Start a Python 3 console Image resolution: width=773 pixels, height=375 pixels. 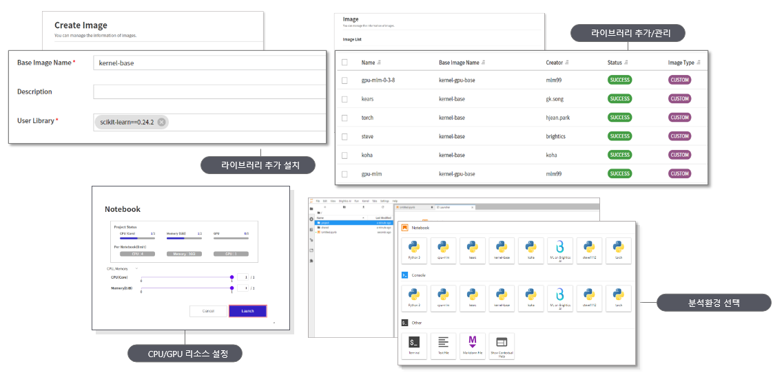tap(414, 297)
